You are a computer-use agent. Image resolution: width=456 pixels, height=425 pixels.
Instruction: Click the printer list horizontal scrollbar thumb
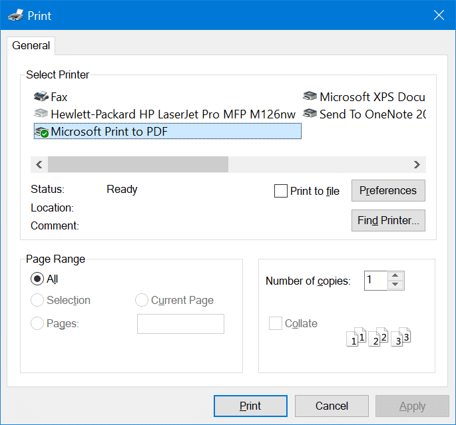coord(138,165)
